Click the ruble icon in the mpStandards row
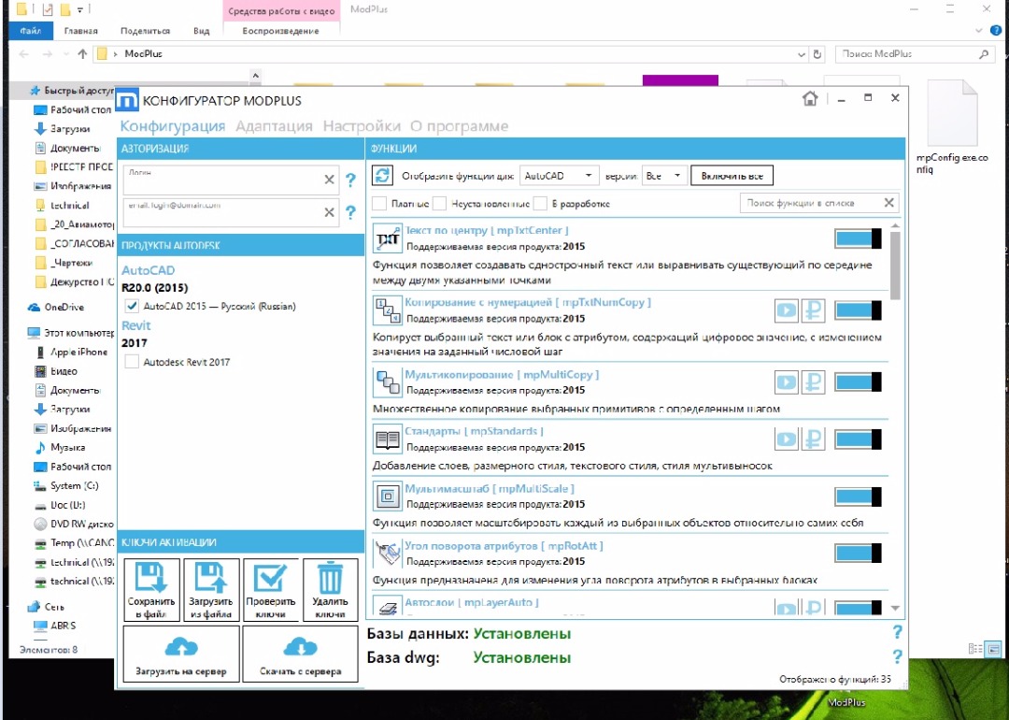 pos(814,439)
